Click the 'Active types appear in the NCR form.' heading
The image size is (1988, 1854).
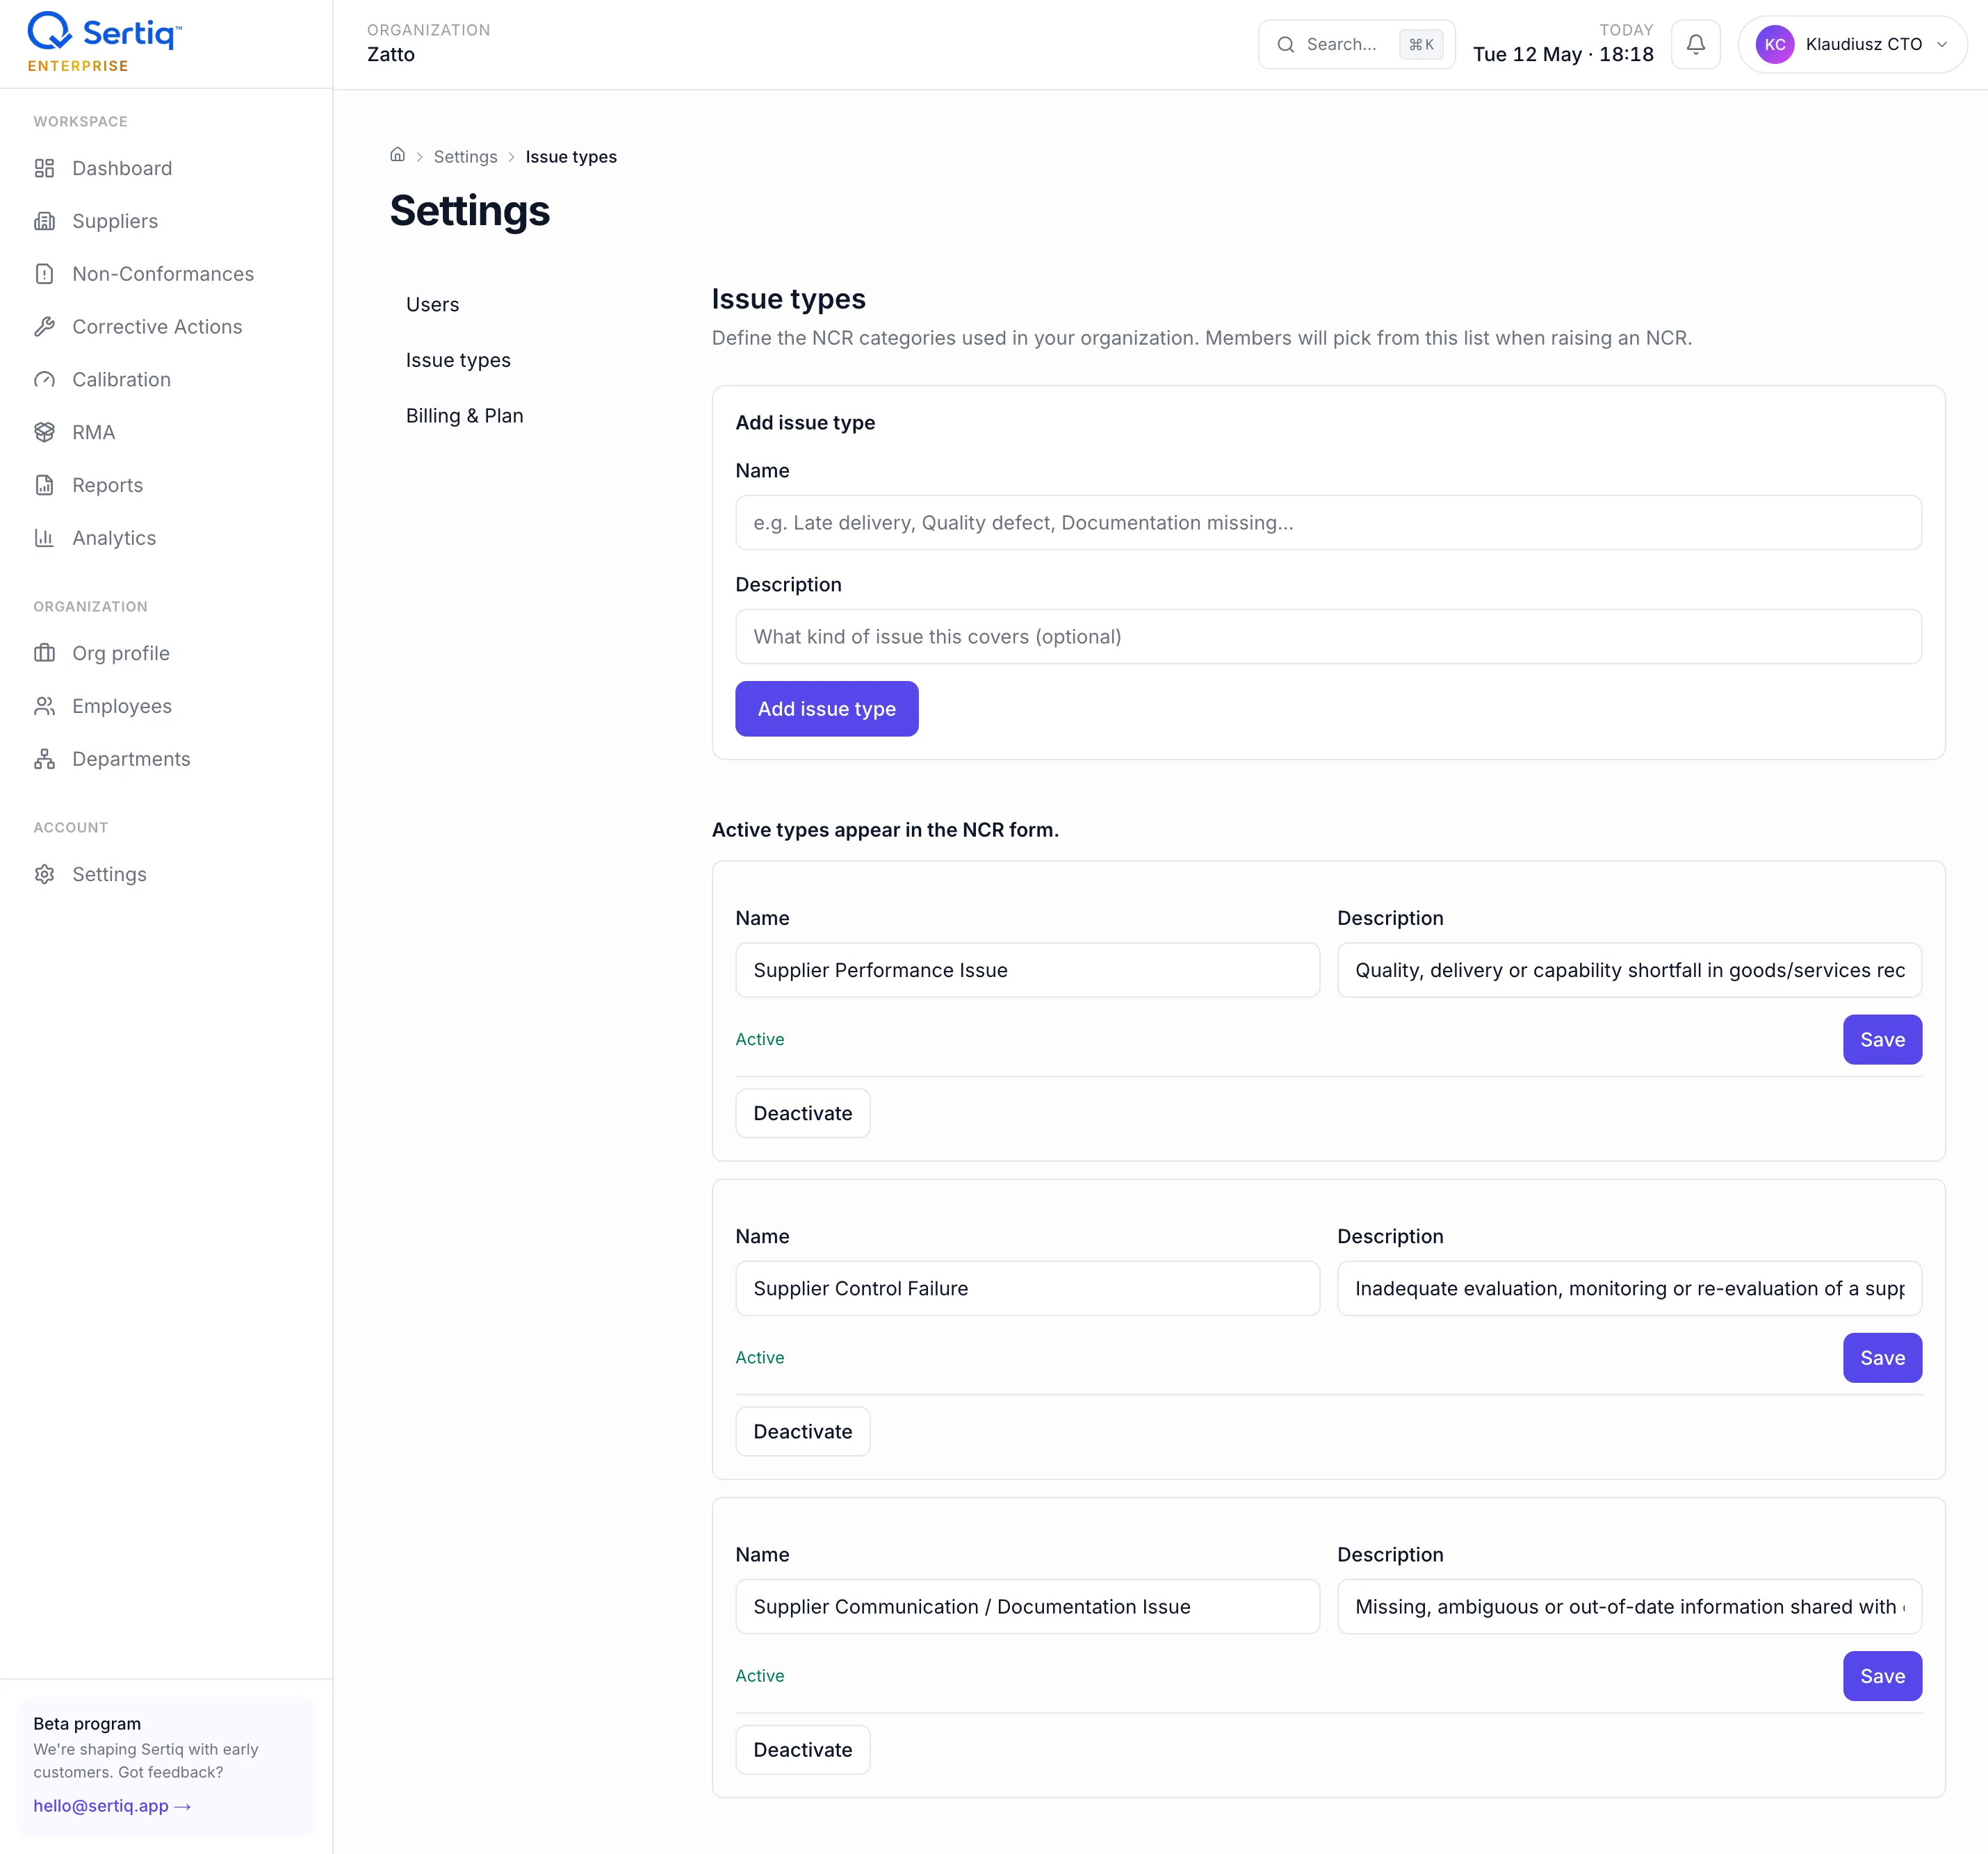click(x=884, y=830)
